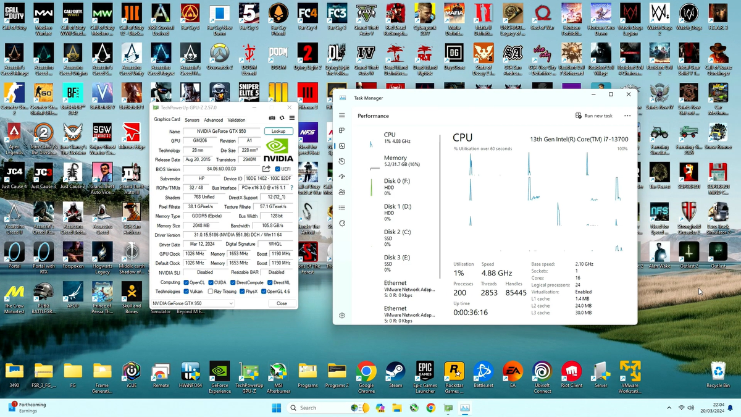Take a GPU-Z screenshot with camera icon
The height and width of the screenshot is (417, 741).
pyautogui.click(x=272, y=118)
